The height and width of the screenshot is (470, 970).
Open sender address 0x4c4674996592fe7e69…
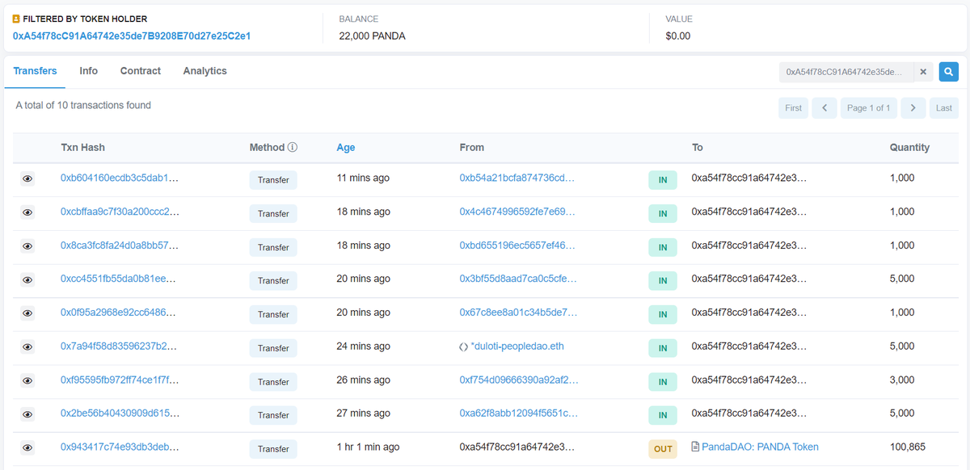coord(517,212)
